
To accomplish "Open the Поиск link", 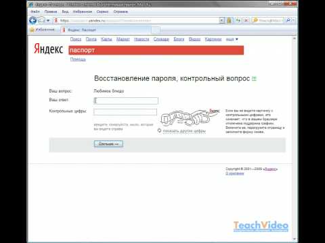I will tap(76, 39).
